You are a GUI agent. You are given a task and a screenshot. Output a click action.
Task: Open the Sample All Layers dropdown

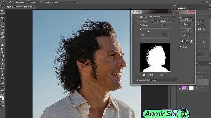click(x=64, y=2)
